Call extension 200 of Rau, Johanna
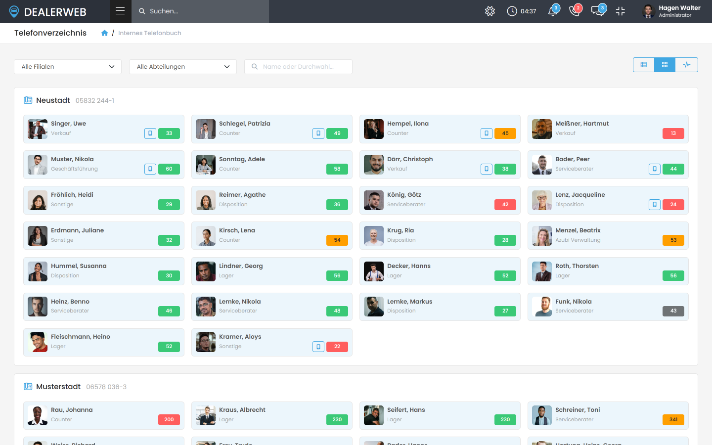Image resolution: width=712 pixels, height=445 pixels. [x=169, y=420]
